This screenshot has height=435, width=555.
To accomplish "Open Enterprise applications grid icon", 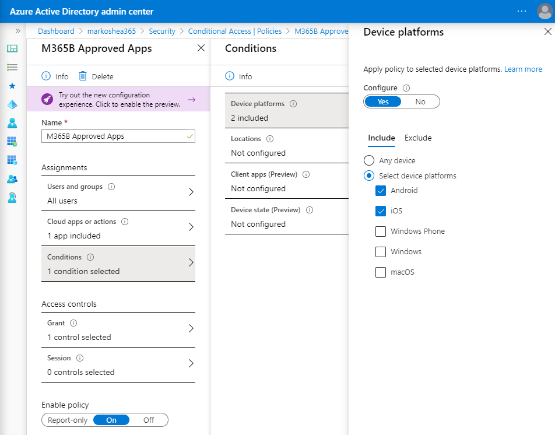I will click(12, 142).
